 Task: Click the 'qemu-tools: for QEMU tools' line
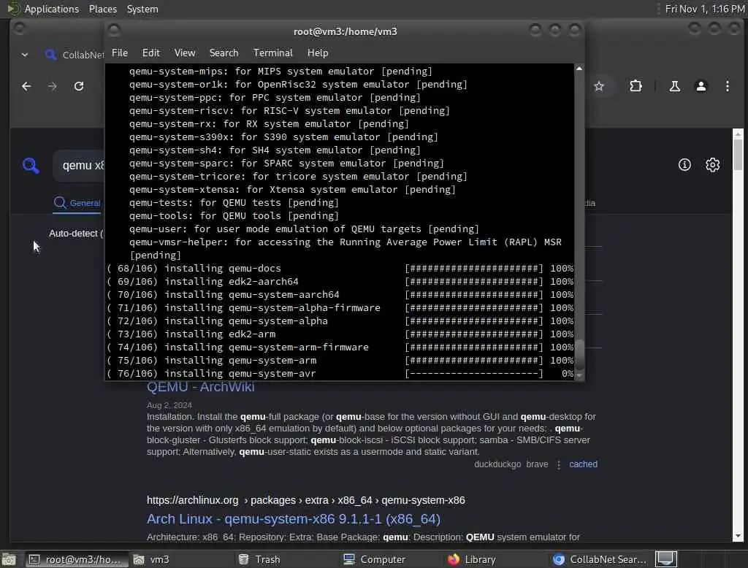point(234,216)
